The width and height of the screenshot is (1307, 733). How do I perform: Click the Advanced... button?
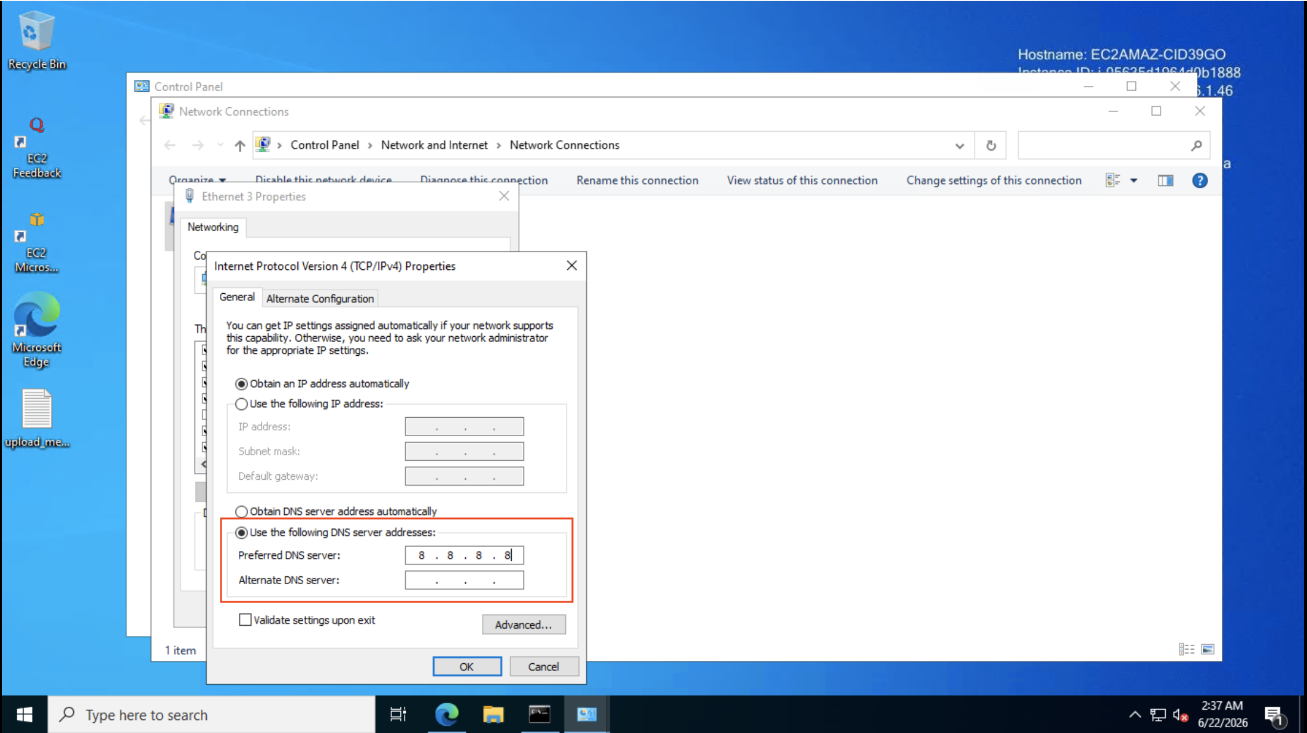click(x=524, y=625)
